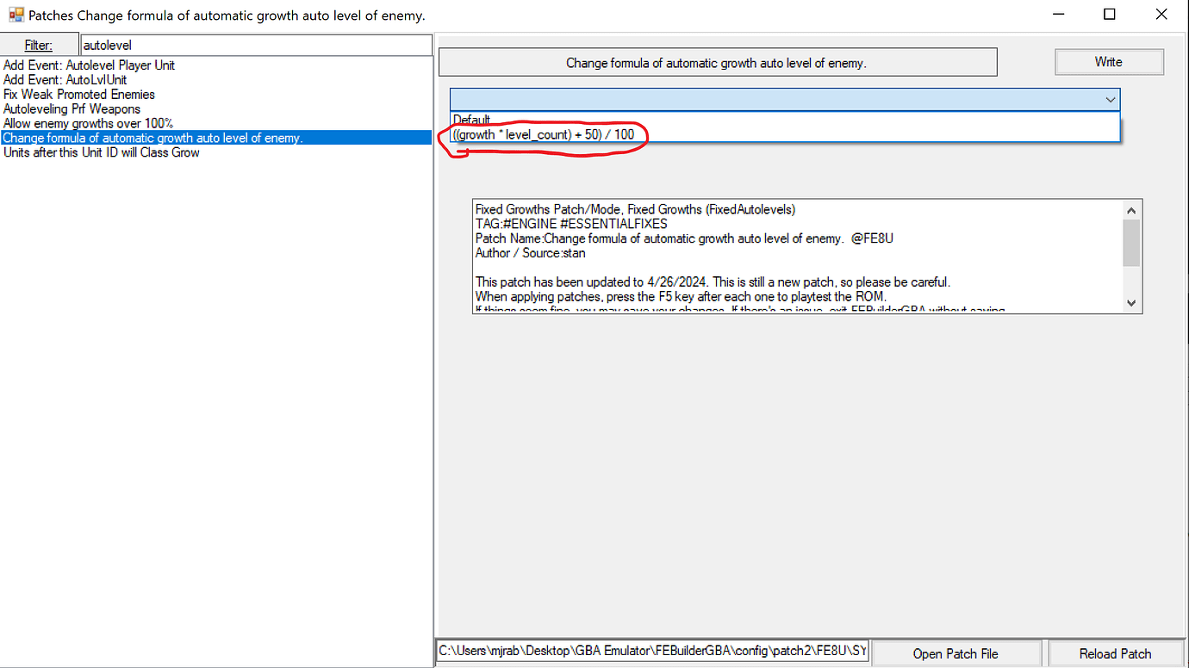Click the FEBuilderGBA app icon in title bar
The image size is (1189, 668).
pyautogui.click(x=16, y=15)
